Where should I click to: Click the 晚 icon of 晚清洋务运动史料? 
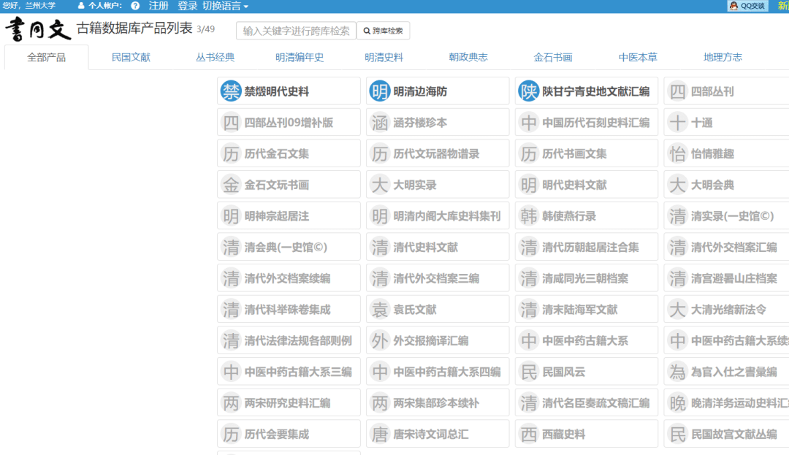[x=678, y=403]
